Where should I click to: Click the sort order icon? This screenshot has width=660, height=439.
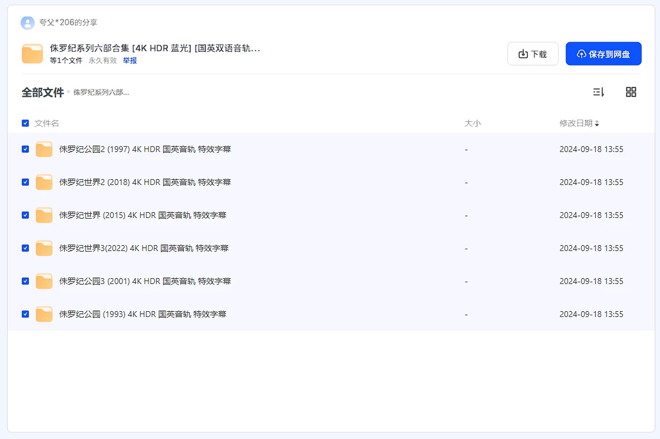point(598,92)
